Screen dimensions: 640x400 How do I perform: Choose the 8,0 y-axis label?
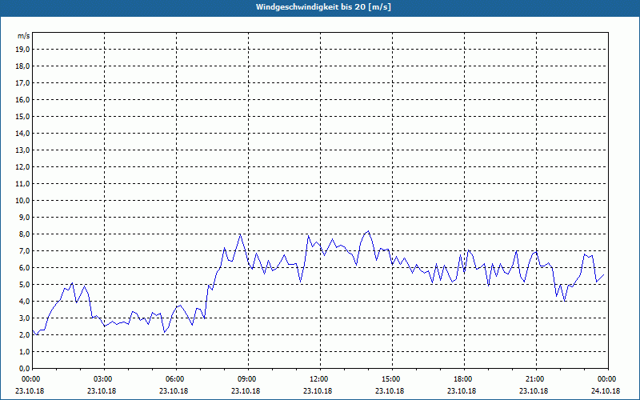24,234
